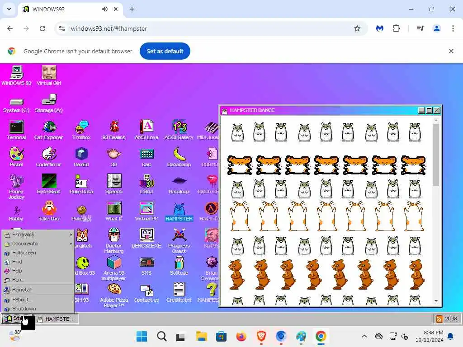Open the Nanoloop icon
This screenshot has width=463, height=347.
click(179, 185)
